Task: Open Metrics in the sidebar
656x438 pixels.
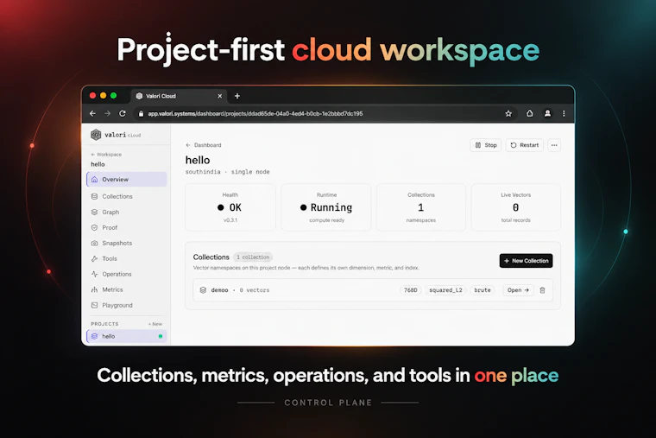Action: [x=127, y=289]
